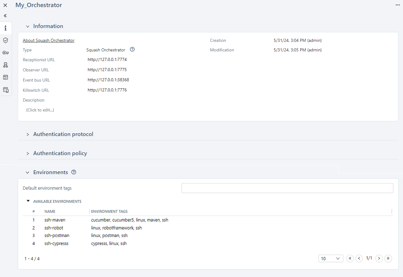Select the key credentials icon in sidebar

6,52
